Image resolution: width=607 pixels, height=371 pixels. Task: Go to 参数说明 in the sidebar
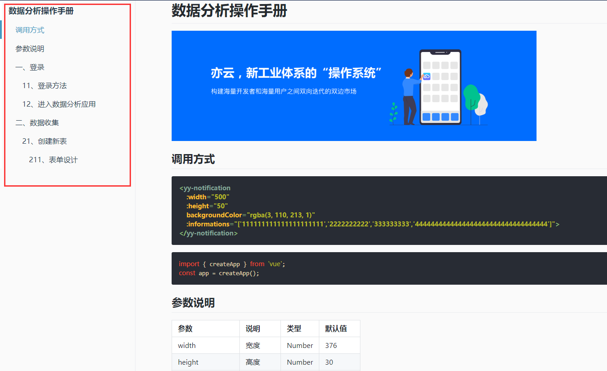(x=30, y=49)
